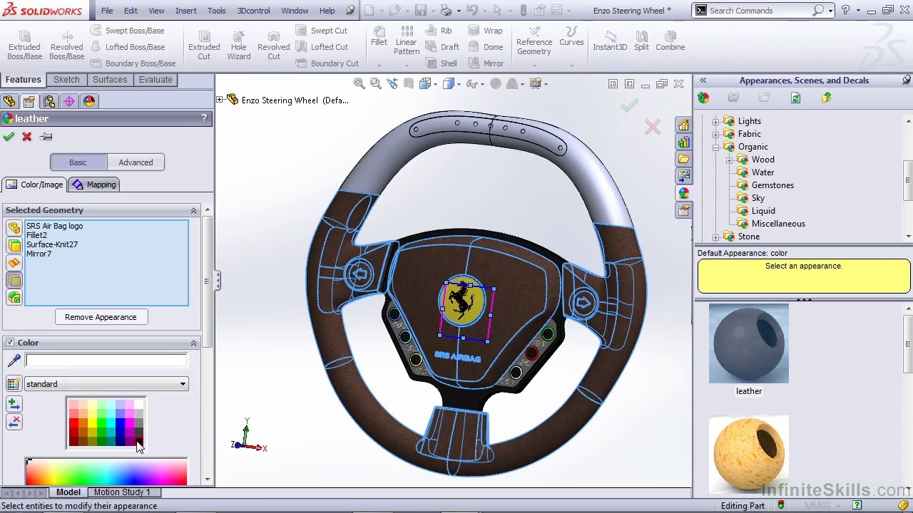The image size is (913, 513).
Task: Switch to the Sketch tab
Action: tap(66, 80)
